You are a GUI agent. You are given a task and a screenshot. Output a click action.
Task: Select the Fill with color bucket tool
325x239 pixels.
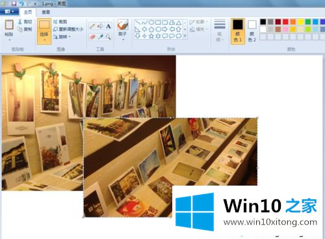100,26
